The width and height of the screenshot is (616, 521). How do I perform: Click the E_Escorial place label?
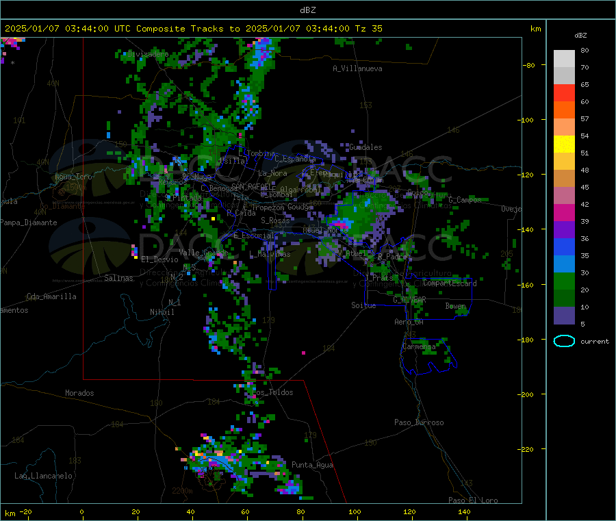coord(254,236)
